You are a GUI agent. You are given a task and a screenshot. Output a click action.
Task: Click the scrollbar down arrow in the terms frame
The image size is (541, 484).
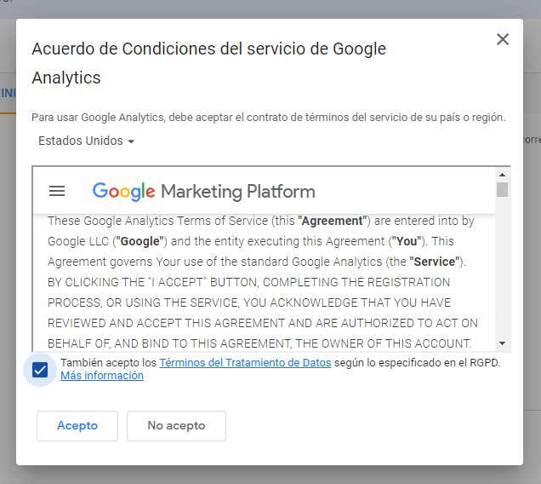pyautogui.click(x=502, y=343)
